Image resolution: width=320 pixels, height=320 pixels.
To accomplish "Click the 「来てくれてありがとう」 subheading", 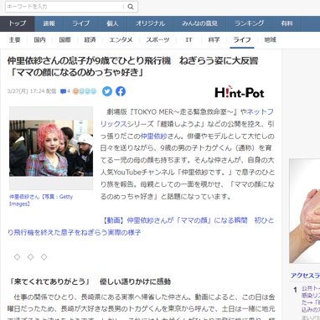I will [90, 281].
